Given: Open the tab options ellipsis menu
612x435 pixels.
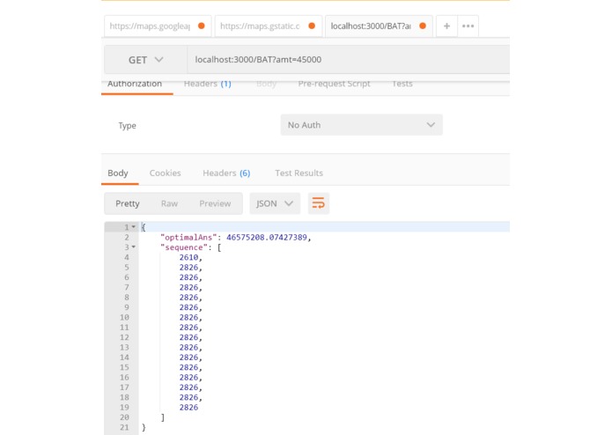Looking at the screenshot, I should (468, 26).
